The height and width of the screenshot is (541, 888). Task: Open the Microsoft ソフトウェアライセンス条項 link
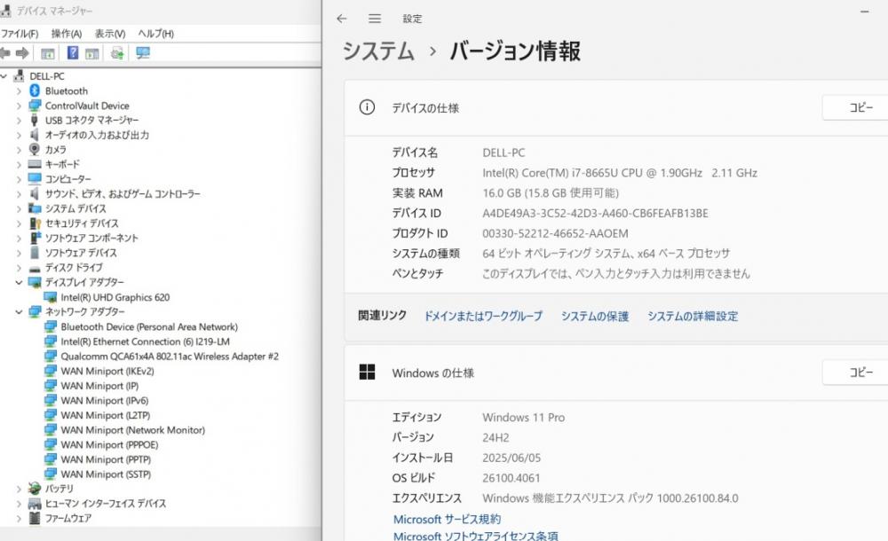(x=476, y=536)
